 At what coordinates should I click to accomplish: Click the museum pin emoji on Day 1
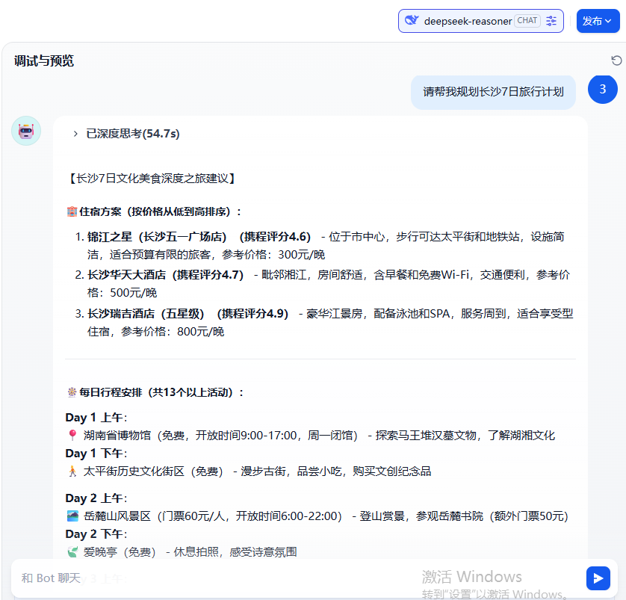click(71, 435)
